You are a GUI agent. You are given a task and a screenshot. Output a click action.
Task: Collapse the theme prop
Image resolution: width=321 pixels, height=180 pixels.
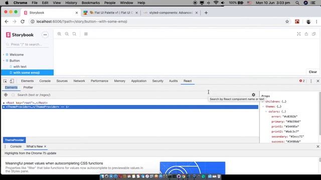click(x=263, y=106)
